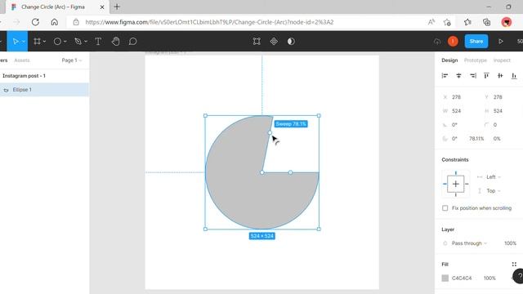Click the Edit object icon
This screenshot has height=294, width=523.
pyautogui.click(x=257, y=42)
